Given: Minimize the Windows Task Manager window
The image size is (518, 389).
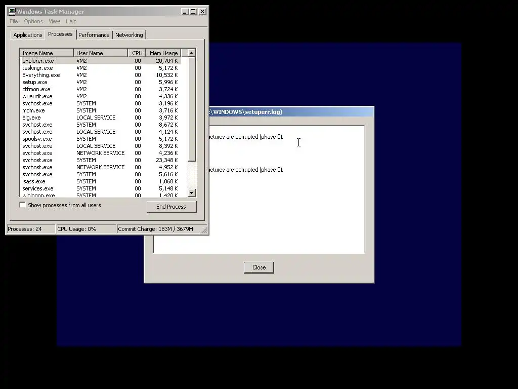Looking at the screenshot, I should pos(185,12).
